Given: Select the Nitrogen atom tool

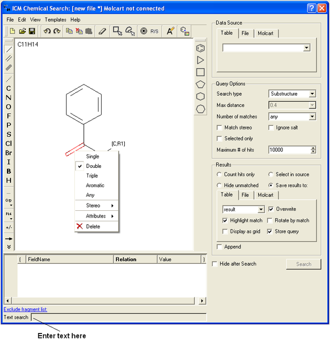Looking at the screenshot, I should [x=8, y=98].
